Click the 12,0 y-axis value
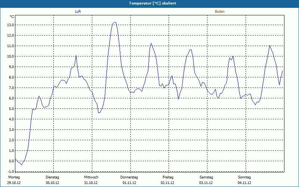Screen dimensions: 299x187 tap(10, 36)
